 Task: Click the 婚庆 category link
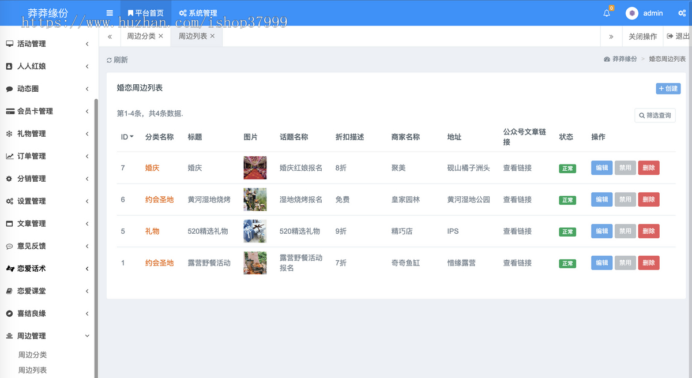point(152,168)
